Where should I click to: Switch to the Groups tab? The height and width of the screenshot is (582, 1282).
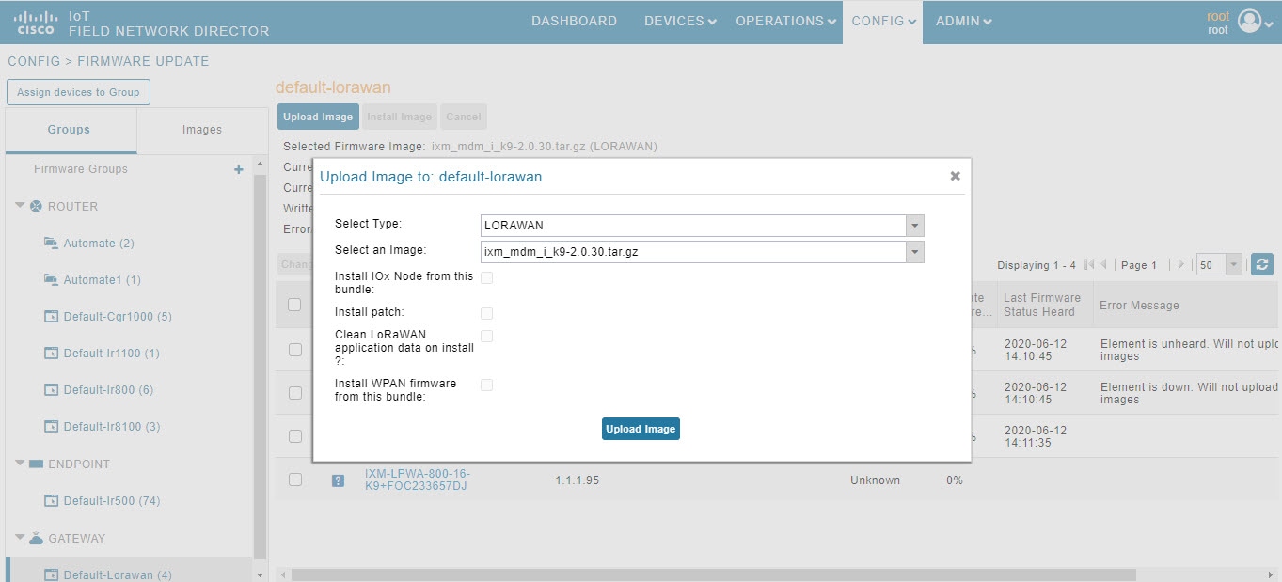pyautogui.click(x=70, y=130)
